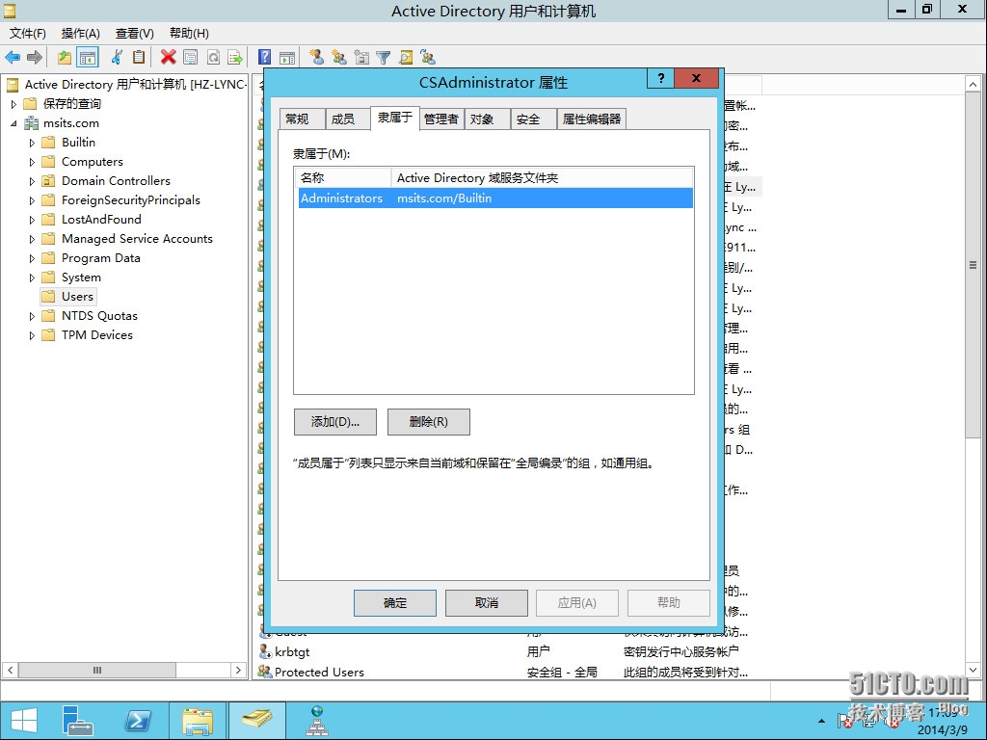Expand the System container node
Image resolution: width=987 pixels, height=740 pixels.
[32, 277]
